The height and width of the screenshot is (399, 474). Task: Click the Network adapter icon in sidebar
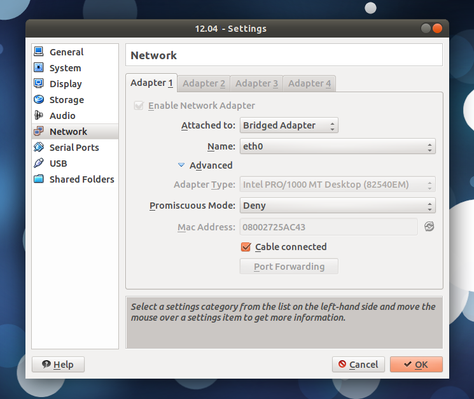coord(39,131)
